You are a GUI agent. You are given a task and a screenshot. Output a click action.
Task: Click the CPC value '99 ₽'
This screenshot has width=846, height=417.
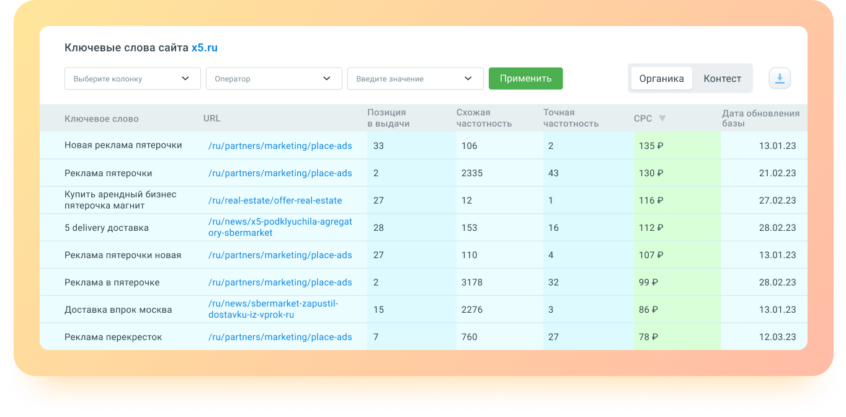649,282
